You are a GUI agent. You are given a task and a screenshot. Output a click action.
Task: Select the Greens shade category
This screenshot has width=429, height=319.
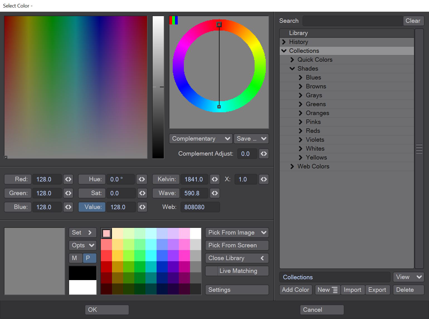316,104
